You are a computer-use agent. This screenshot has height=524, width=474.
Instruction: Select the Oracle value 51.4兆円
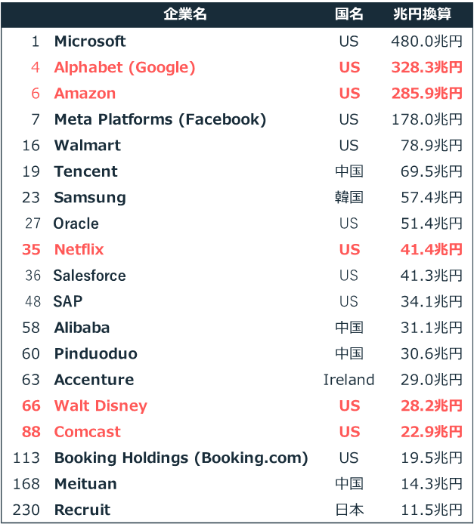coord(432,223)
